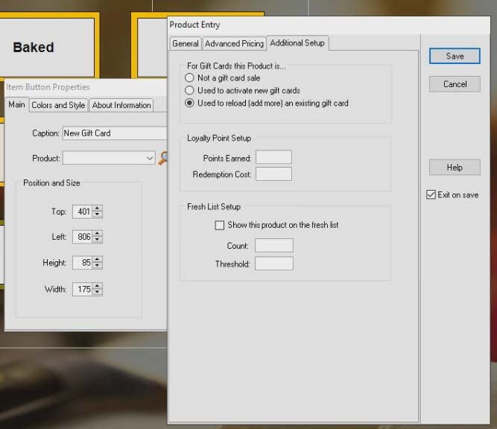Click the Threshold input field
Image resolution: width=497 pixels, height=429 pixels.
point(274,264)
